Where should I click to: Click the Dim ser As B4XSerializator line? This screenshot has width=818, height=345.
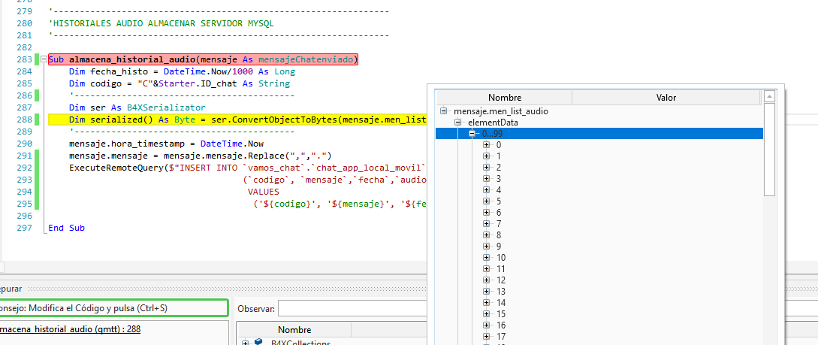[137, 107]
